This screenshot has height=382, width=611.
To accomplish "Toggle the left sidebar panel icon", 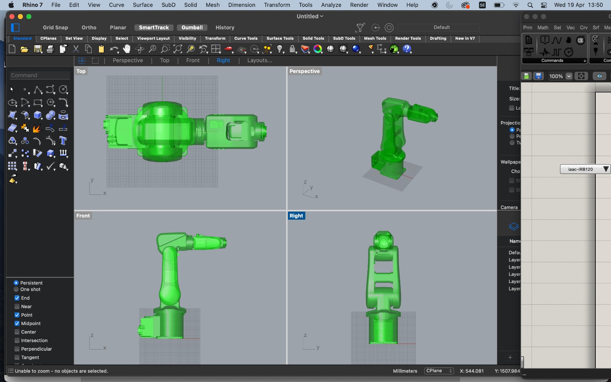I will pos(15,28).
